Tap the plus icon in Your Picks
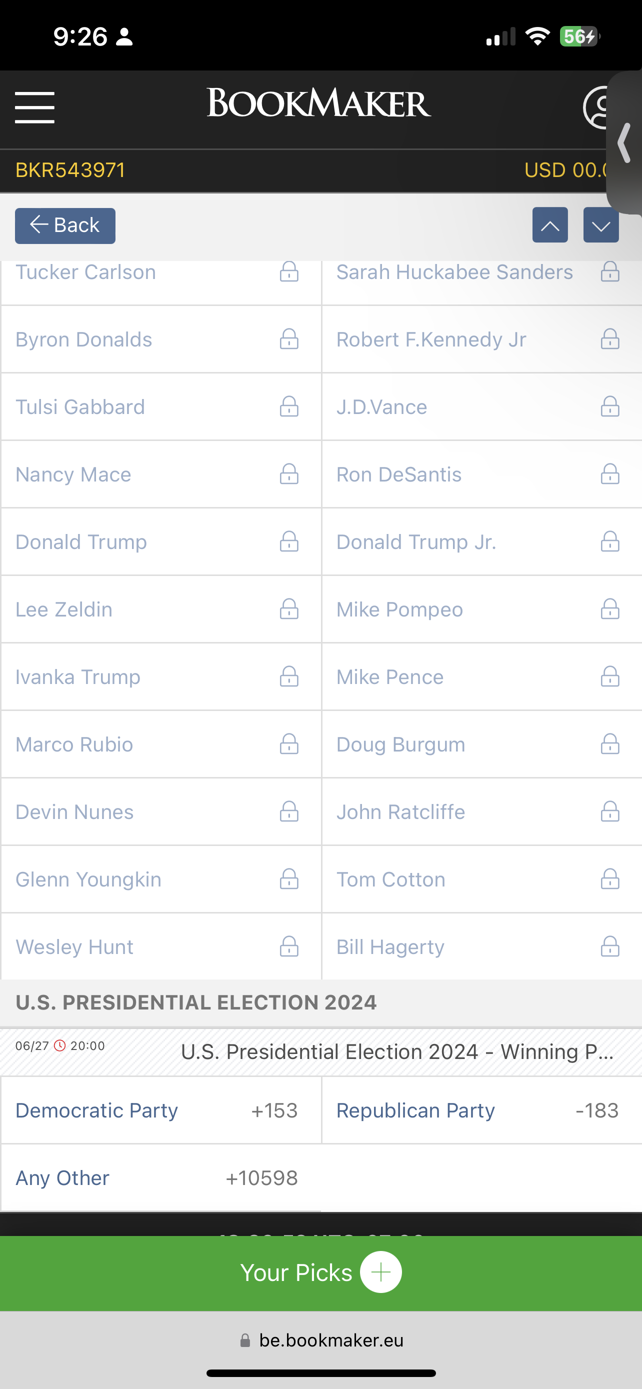The height and width of the screenshot is (1389, 642). (380, 1272)
